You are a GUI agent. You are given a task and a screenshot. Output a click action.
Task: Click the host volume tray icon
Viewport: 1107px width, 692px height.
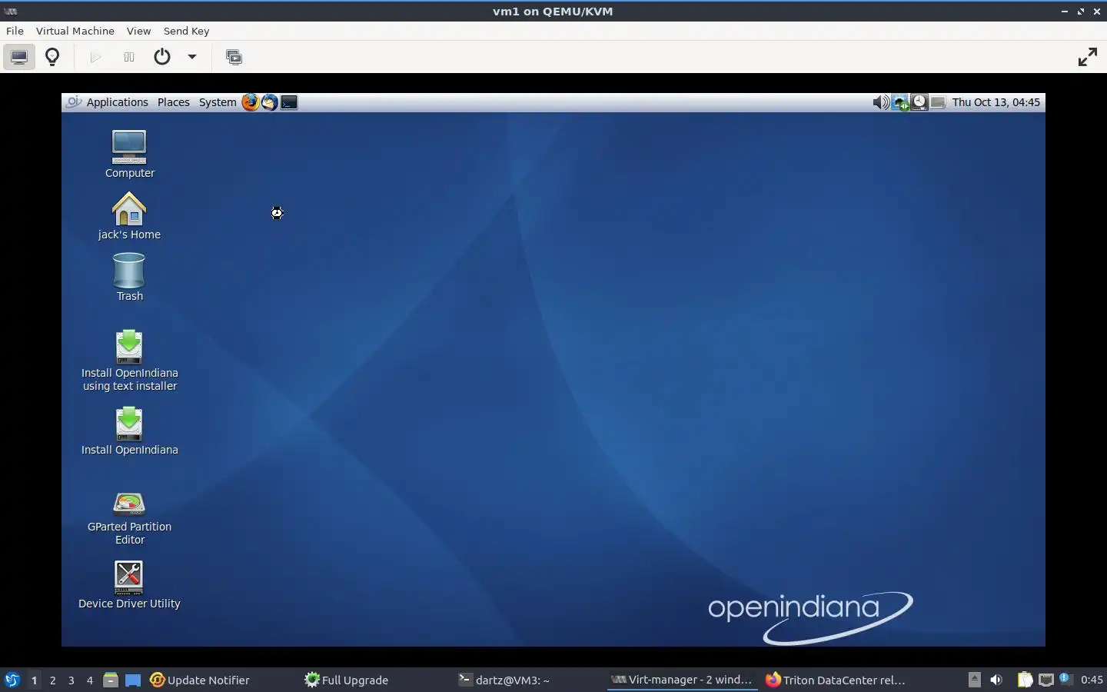996,680
